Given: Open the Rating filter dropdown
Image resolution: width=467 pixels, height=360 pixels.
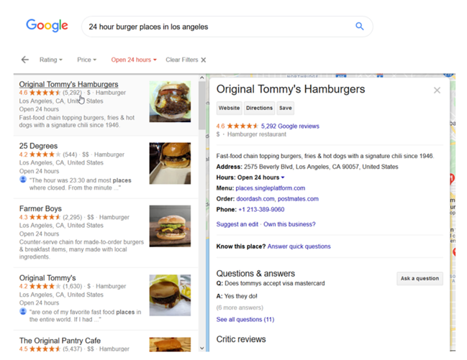Looking at the screenshot, I should tap(50, 60).
